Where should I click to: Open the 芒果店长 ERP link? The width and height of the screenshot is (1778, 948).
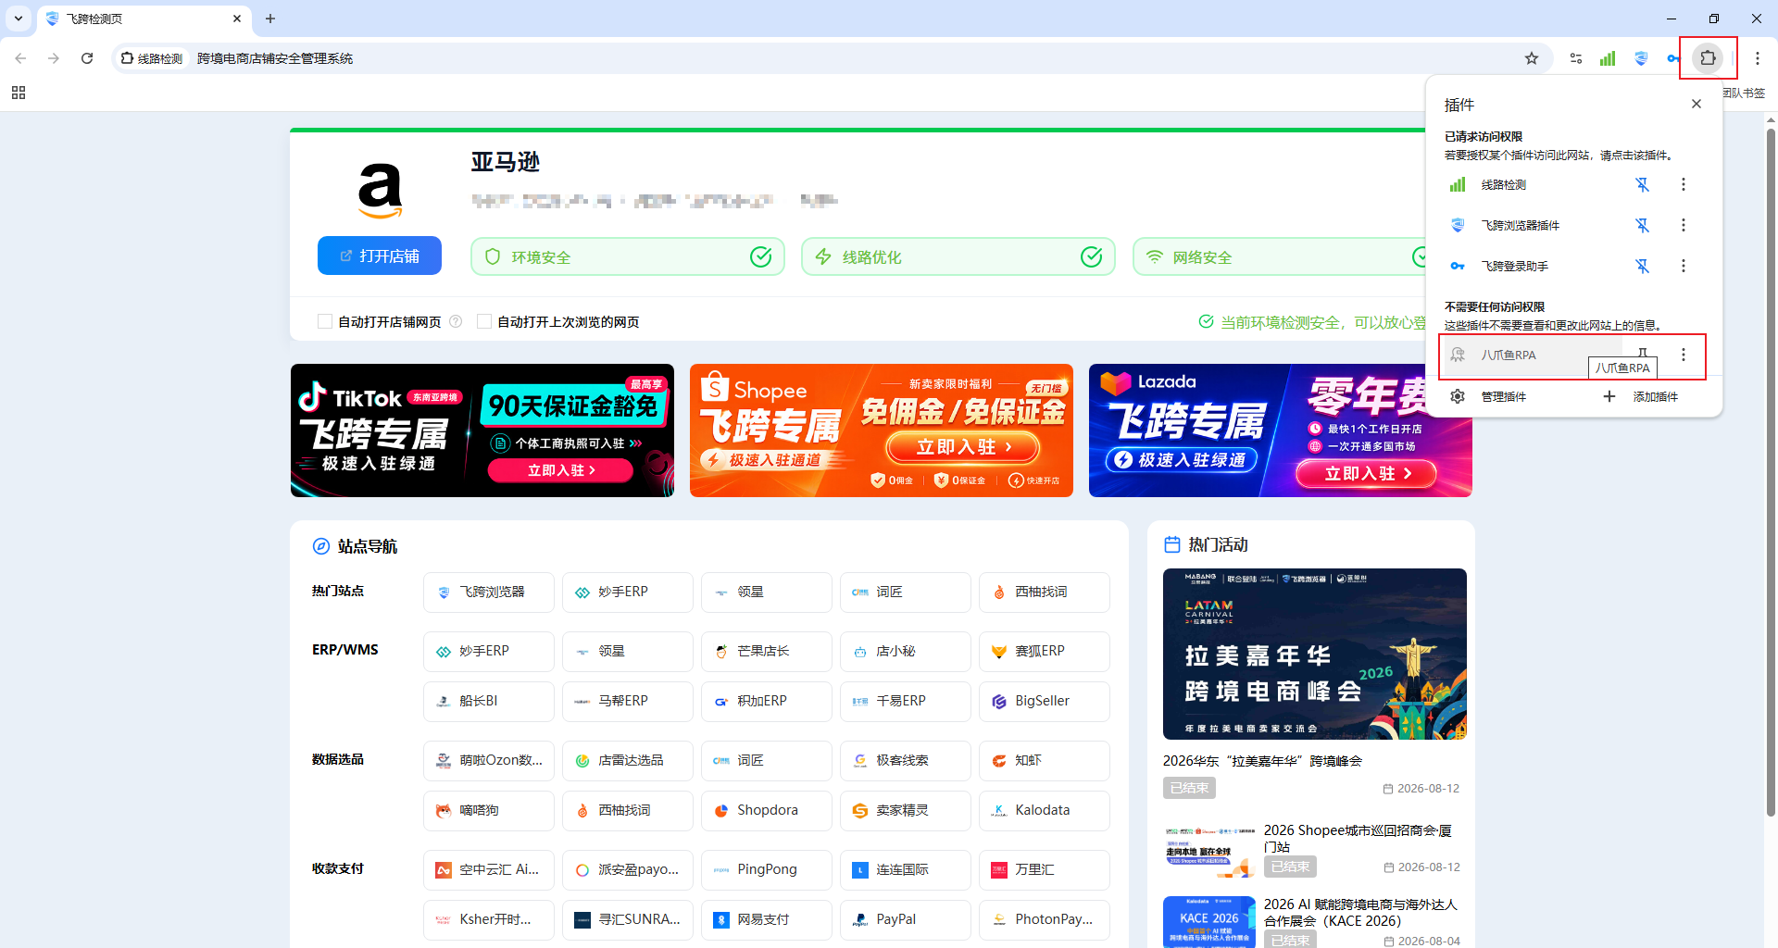[x=767, y=652]
